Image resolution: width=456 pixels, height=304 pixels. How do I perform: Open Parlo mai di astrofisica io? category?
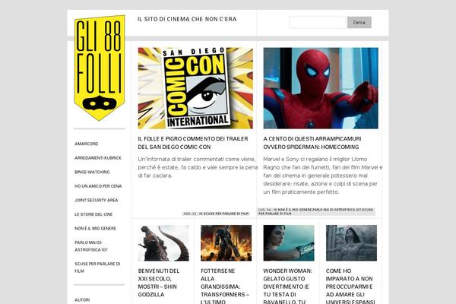pyautogui.click(x=91, y=246)
